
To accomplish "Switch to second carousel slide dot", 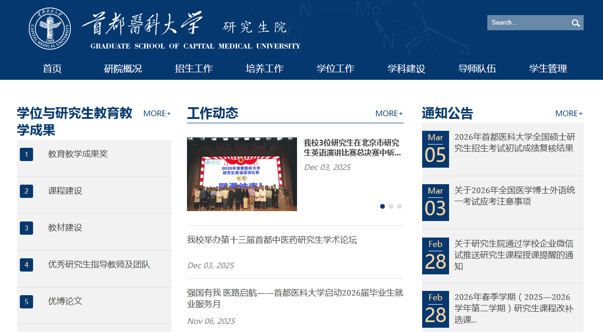I will click(x=391, y=206).
